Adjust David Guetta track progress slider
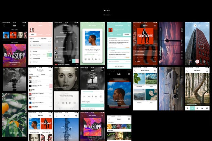The width and height of the screenshot is (212, 141). (144, 54)
